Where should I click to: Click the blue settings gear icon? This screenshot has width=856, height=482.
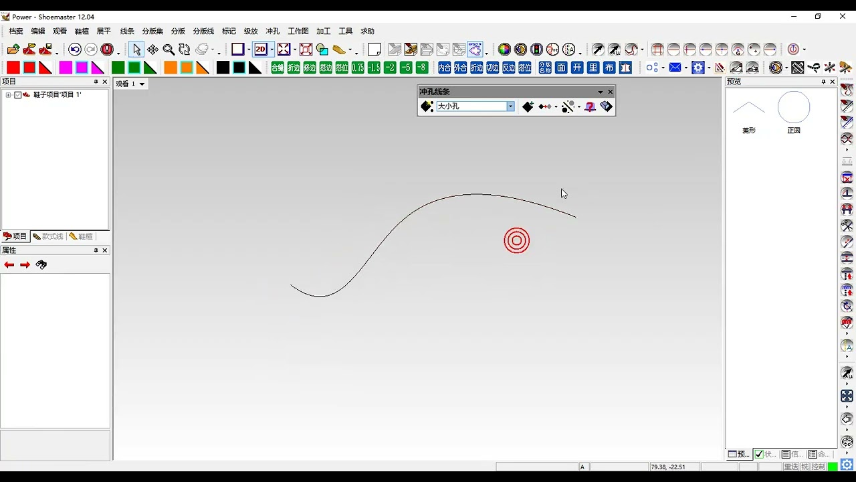coord(698,68)
